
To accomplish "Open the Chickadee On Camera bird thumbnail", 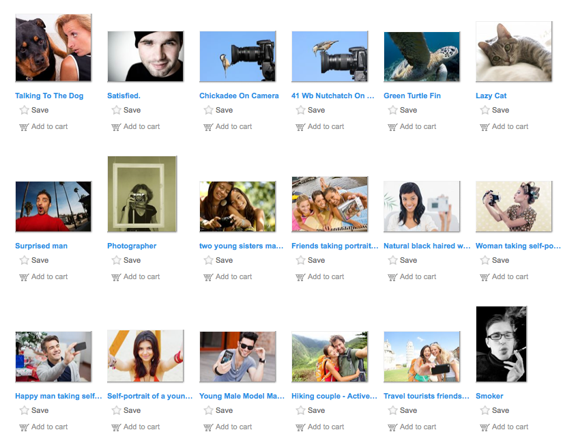I will [237, 56].
